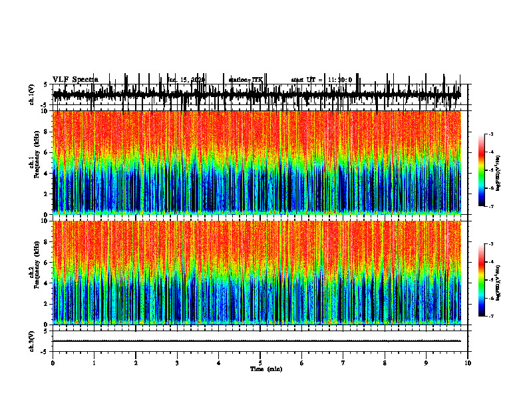Click the "5" tick on time axis

pyautogui.click(x=260, y=363)
